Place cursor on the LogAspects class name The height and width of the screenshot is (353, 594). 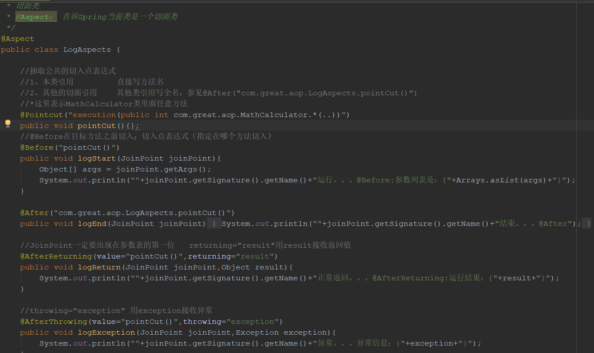pos(87,50)
